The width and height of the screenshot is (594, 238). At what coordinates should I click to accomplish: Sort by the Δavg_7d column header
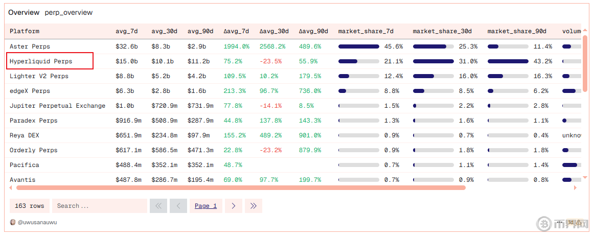[x=236, y=31]
